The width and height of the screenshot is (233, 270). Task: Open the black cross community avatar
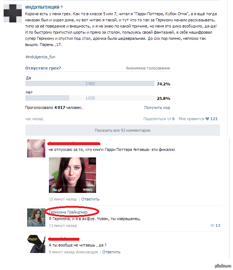[x=13, y=13]
